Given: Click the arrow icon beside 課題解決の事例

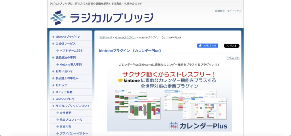Looking at the screenshot, I should point(53,58).
